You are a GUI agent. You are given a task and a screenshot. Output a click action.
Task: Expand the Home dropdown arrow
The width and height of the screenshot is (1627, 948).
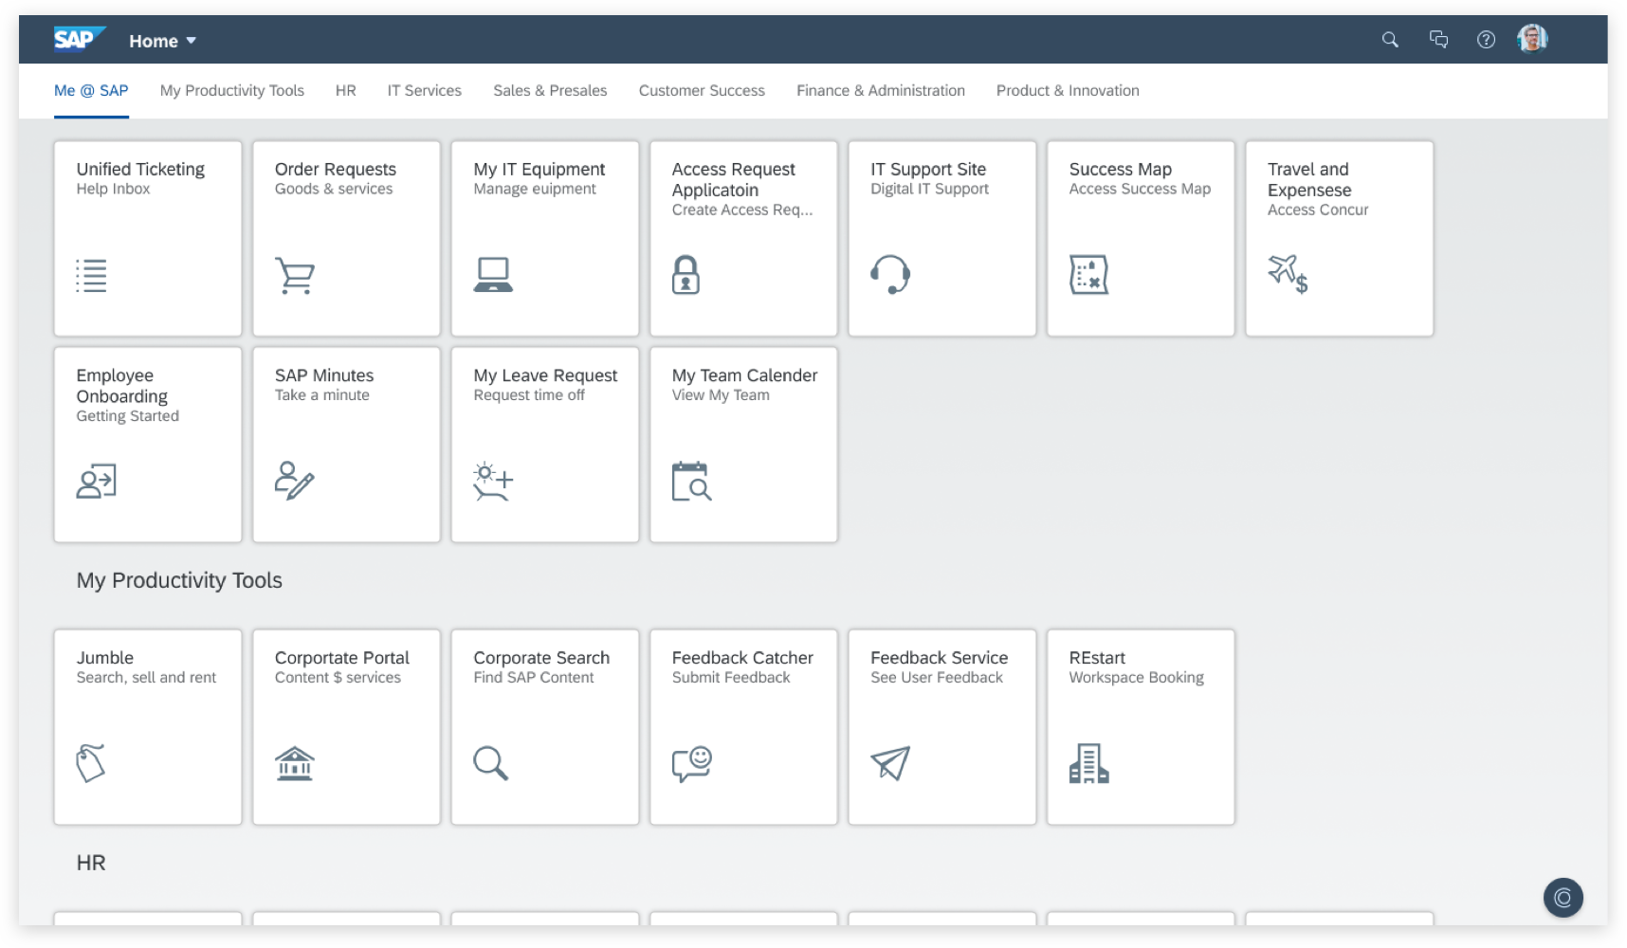(191, 41)
